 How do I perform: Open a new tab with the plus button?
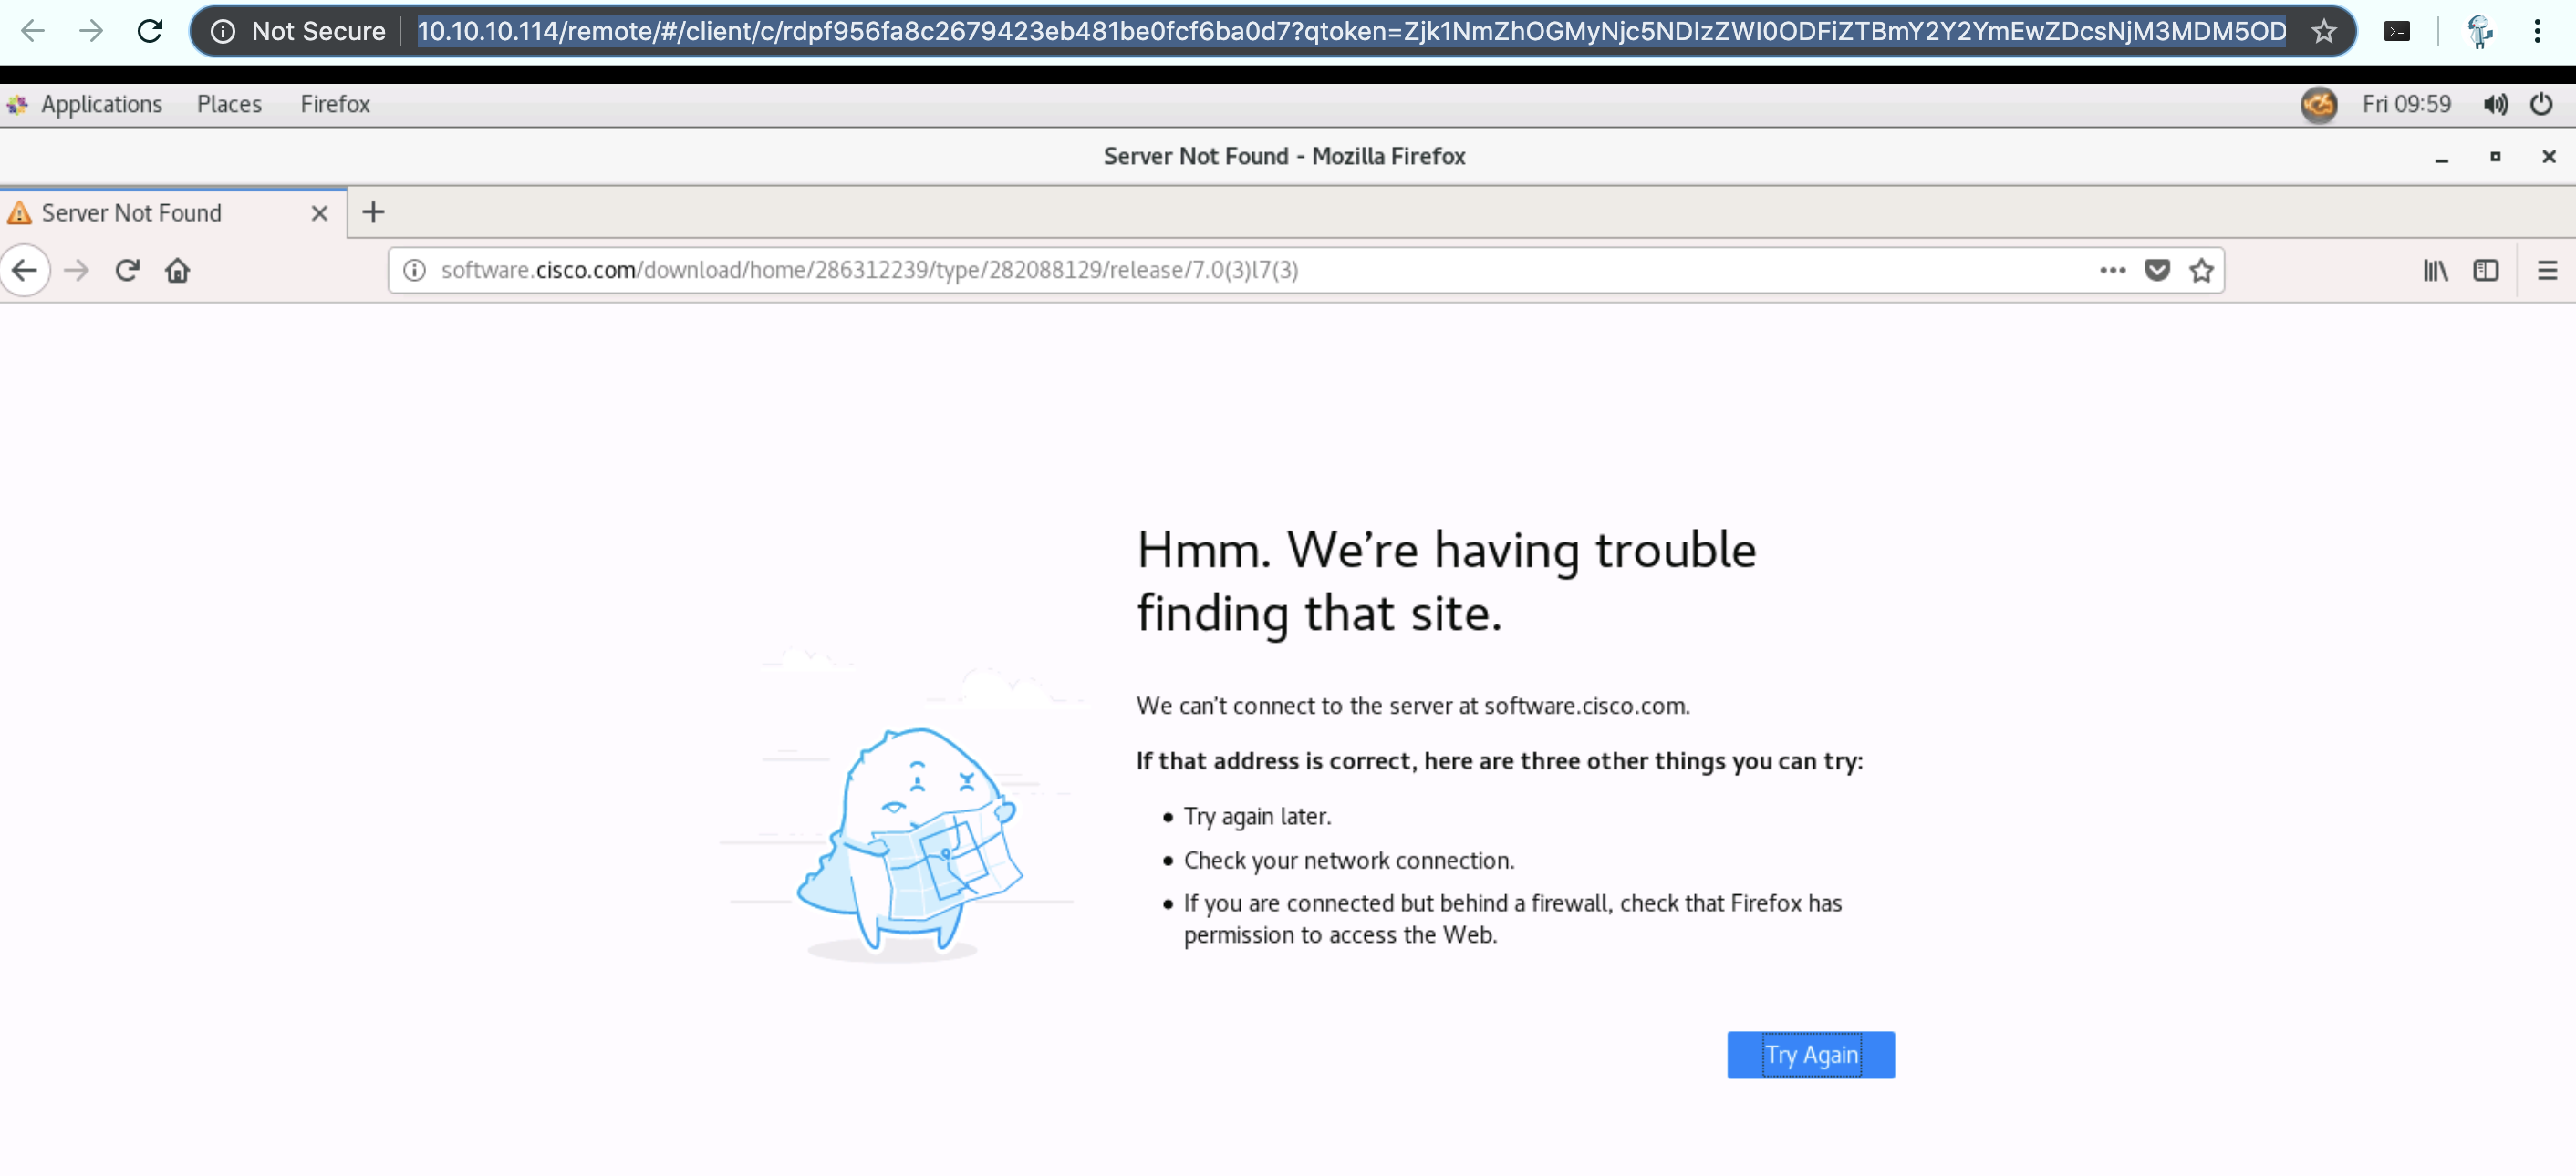click(x=372, y=211)
